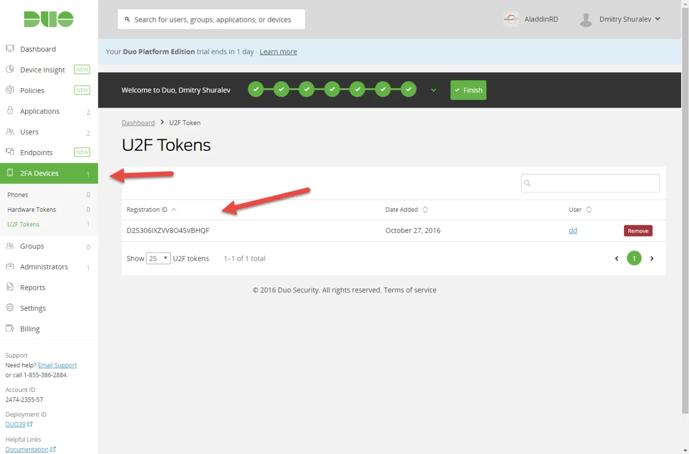Open the Show 25 rows dropdown
The width and height of the screenshot is (689, 454).
pyautogui.click(x=158, y=258)
